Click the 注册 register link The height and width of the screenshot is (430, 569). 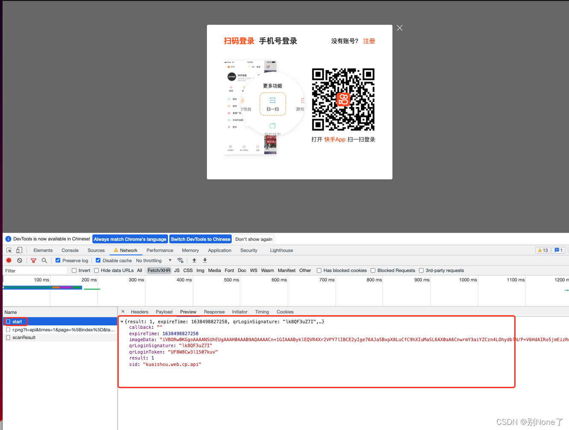[x=369, y=41]
